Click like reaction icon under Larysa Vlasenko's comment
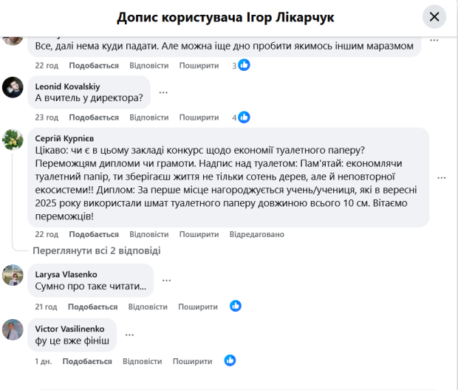Viewport: 458px width, 390px height. (236, 306)
